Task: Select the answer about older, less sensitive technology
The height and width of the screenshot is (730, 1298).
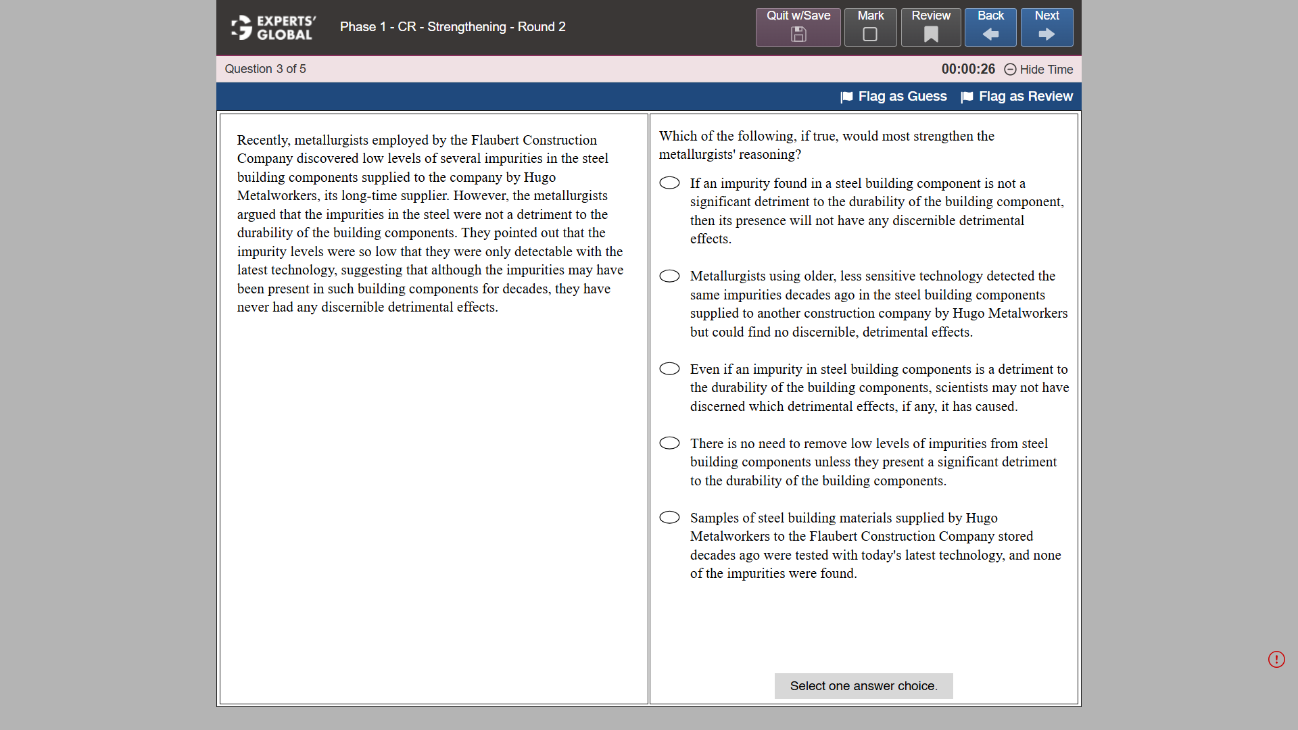Action: coord(669,276)
